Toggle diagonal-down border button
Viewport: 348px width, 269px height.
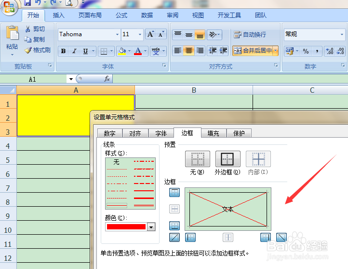(281, 237)
